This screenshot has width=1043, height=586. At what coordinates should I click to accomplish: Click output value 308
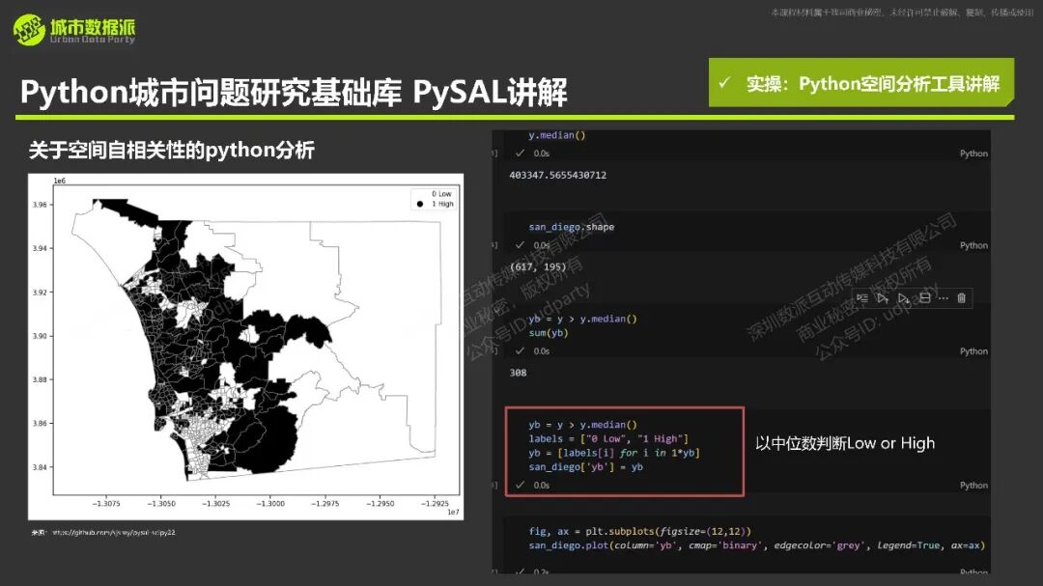(x=518, y=373)
